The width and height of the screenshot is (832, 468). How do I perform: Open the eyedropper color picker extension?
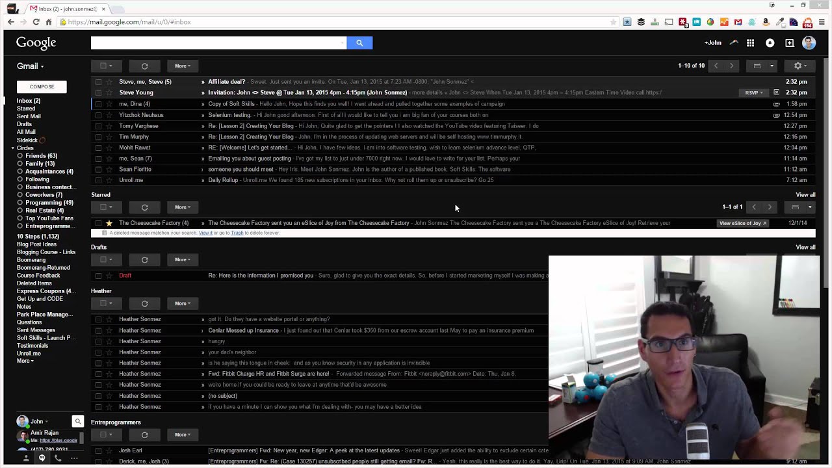coord(780,22)
